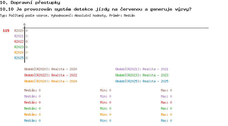Choose the blue R2025 axis label
This screenshot has width=228, height=126.
[19, 58]
